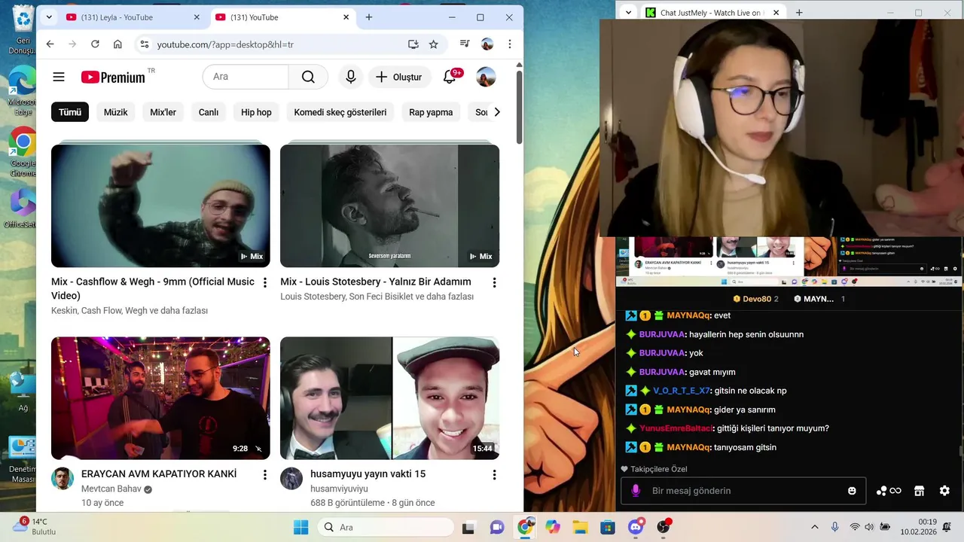The image size is (964, 542).
Task: Reload the YouTube page
Action: 95,44
